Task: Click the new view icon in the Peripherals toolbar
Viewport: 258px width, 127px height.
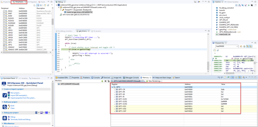Action: 45,5
